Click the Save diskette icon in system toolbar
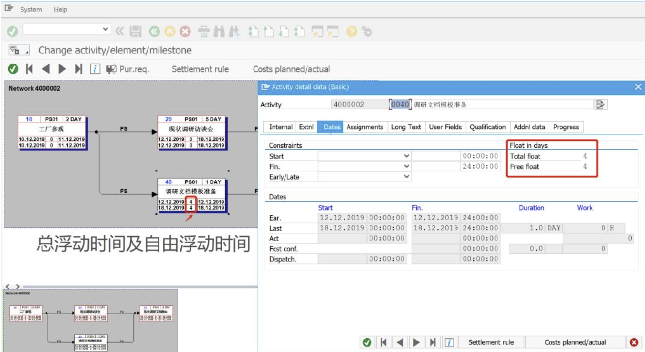 point(136,32)
